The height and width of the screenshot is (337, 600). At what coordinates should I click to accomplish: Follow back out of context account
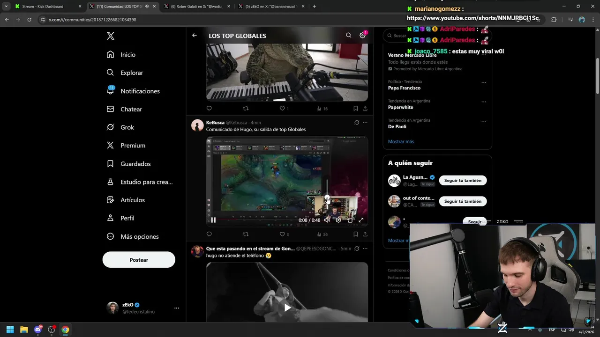tap(463, 201)
